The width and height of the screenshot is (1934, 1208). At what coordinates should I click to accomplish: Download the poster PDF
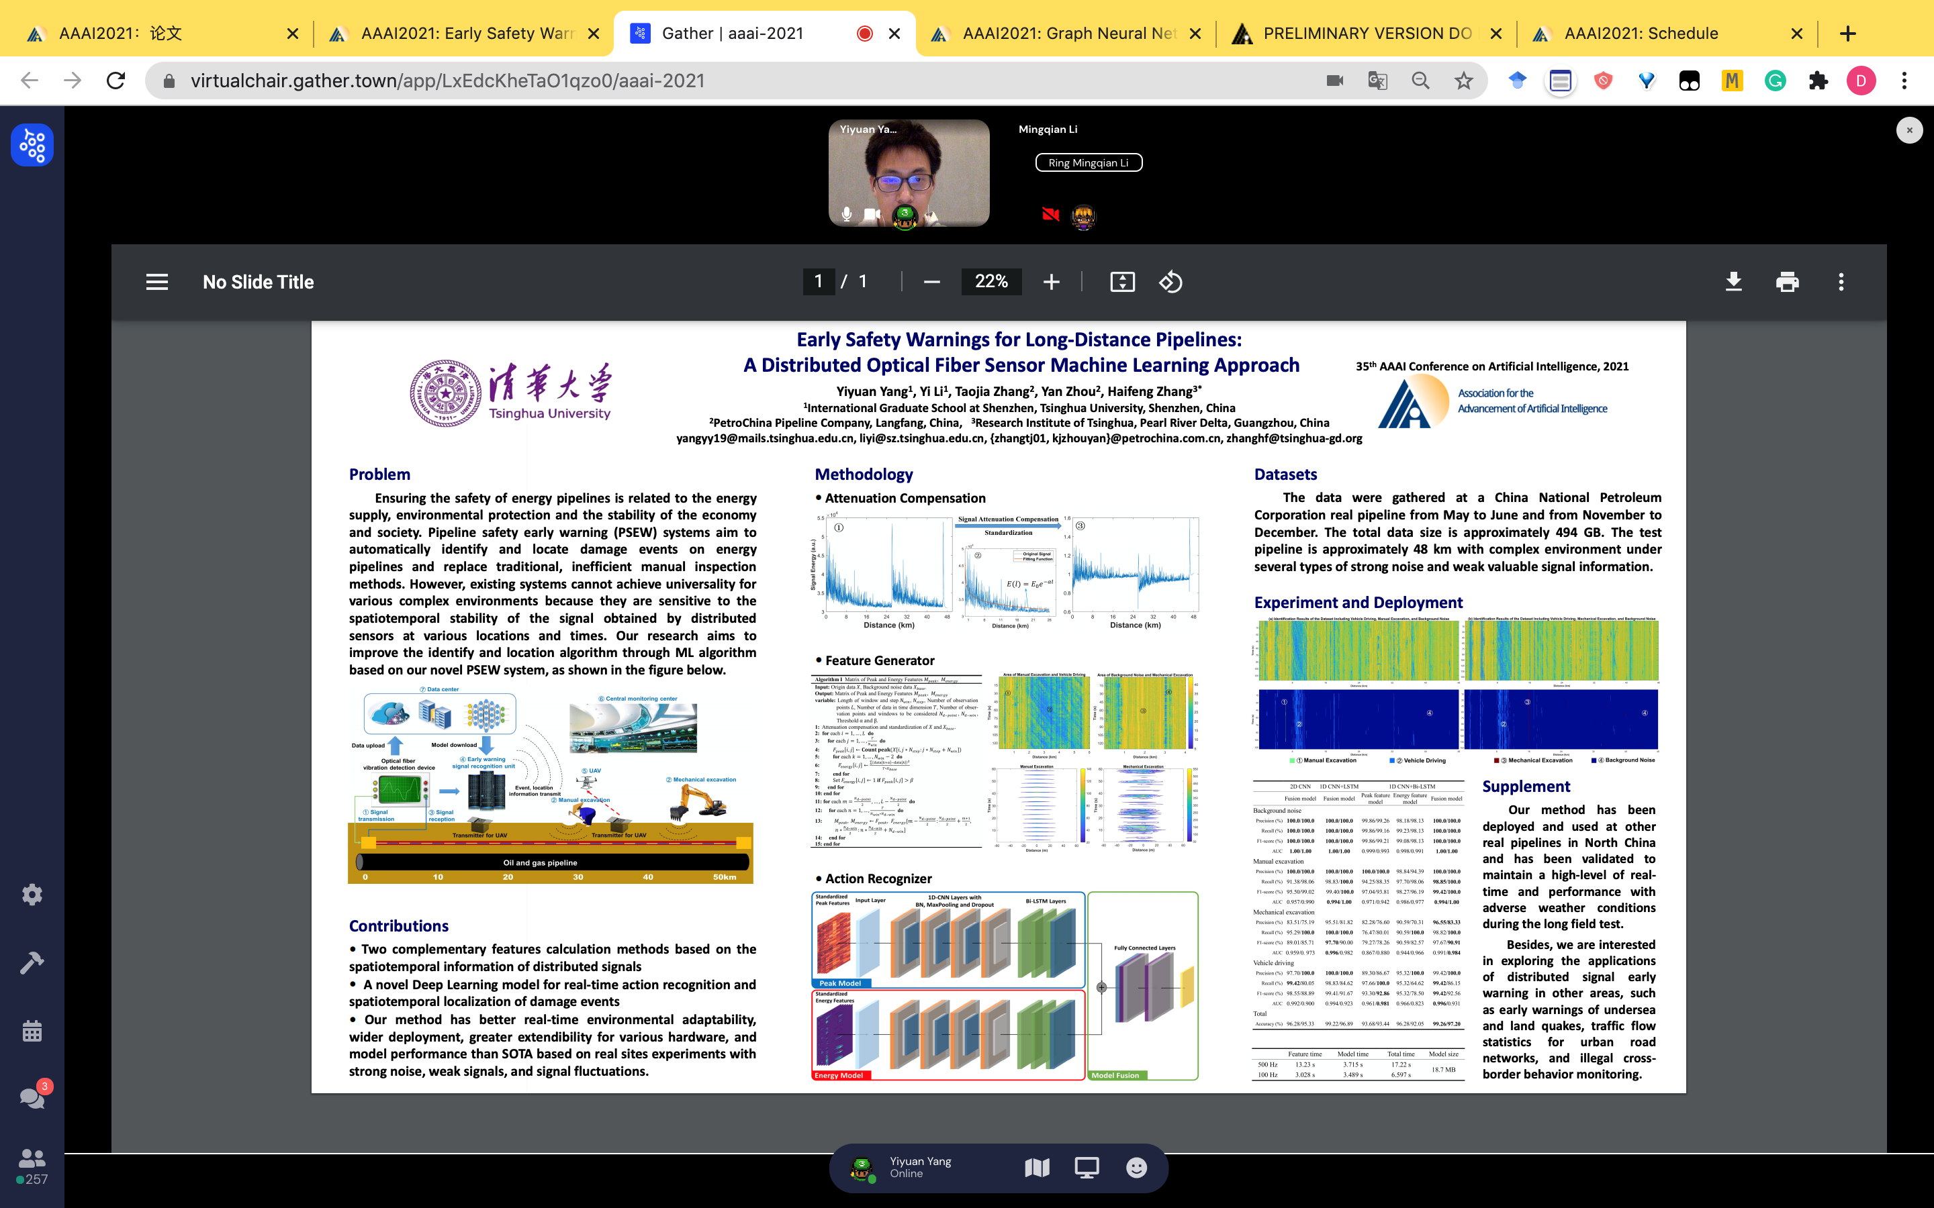[1733, 282]
